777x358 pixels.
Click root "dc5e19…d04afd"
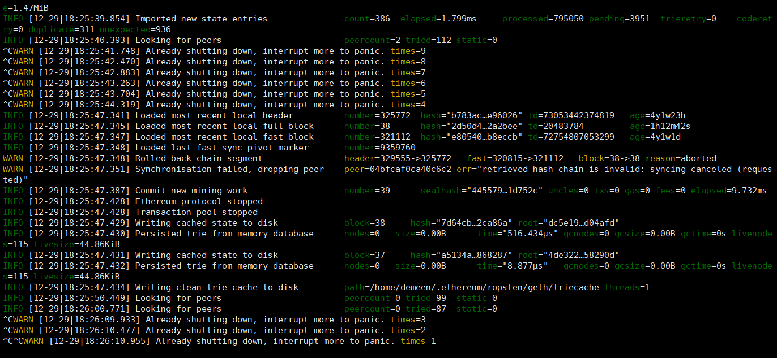tap(569, 223)
